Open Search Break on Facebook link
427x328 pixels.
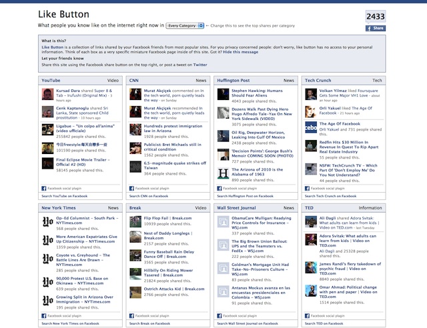(149, 323)
